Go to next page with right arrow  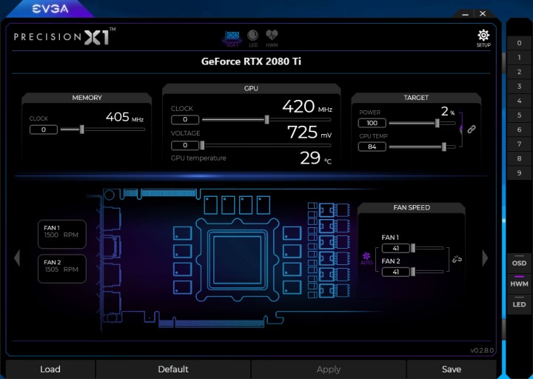click(485, 258)
